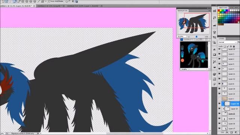Click link layers icon in Layers footer
240x135 pixels.
pyautogui.click(x=222, y=132)
